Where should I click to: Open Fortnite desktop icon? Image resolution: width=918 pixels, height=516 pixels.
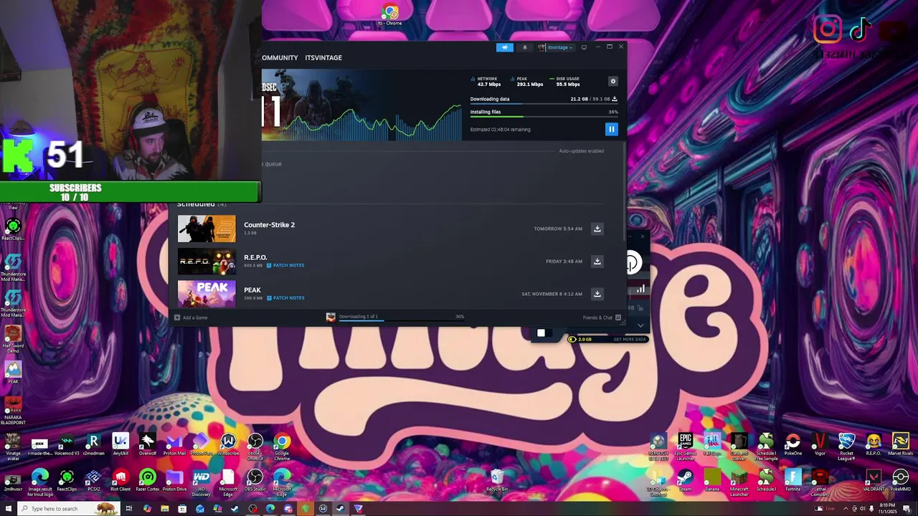(x=792, y=481)
